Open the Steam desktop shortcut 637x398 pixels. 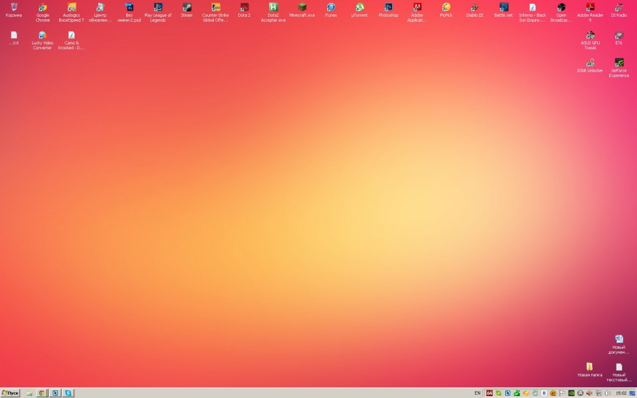[x=187, y=8]
